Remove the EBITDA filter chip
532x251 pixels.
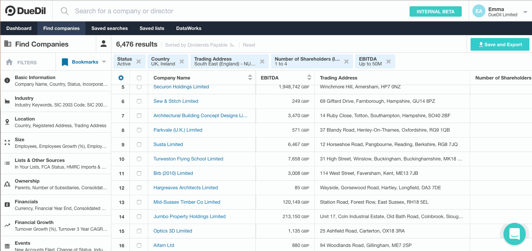[388, 61]
